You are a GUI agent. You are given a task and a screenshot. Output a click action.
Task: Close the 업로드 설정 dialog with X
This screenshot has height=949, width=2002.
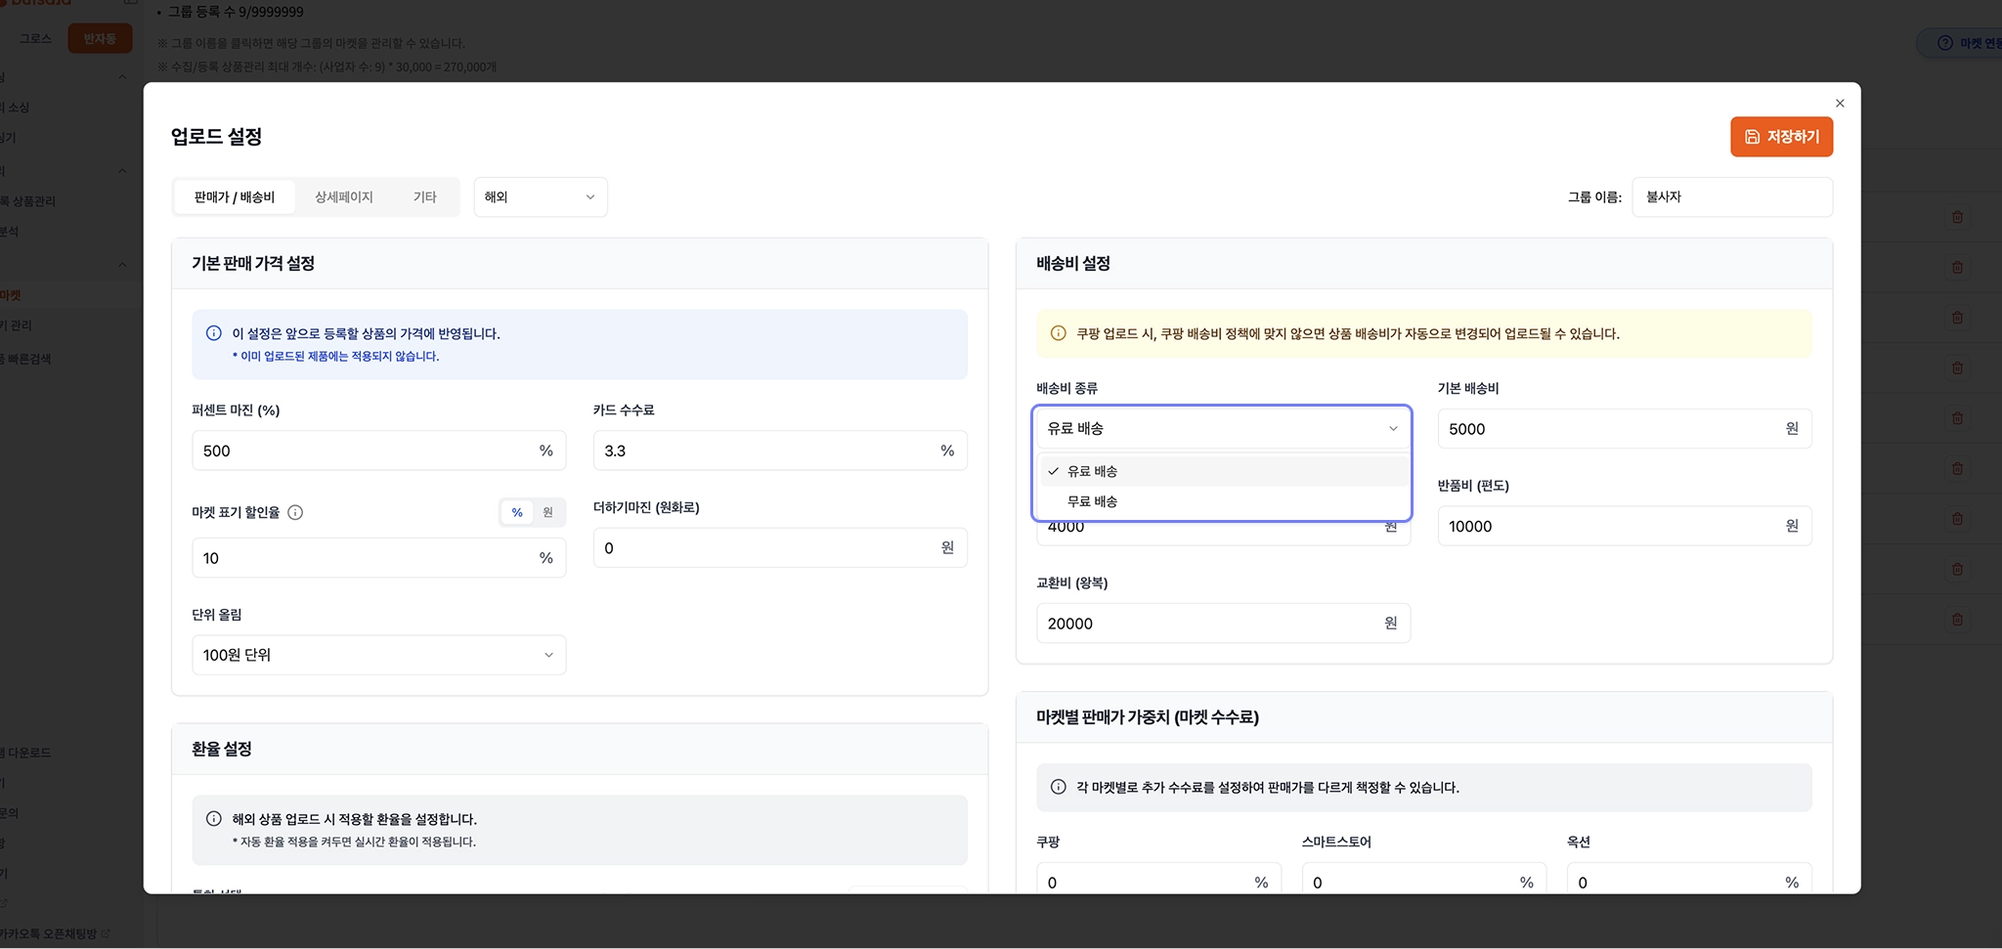[x=1840, y=104]
